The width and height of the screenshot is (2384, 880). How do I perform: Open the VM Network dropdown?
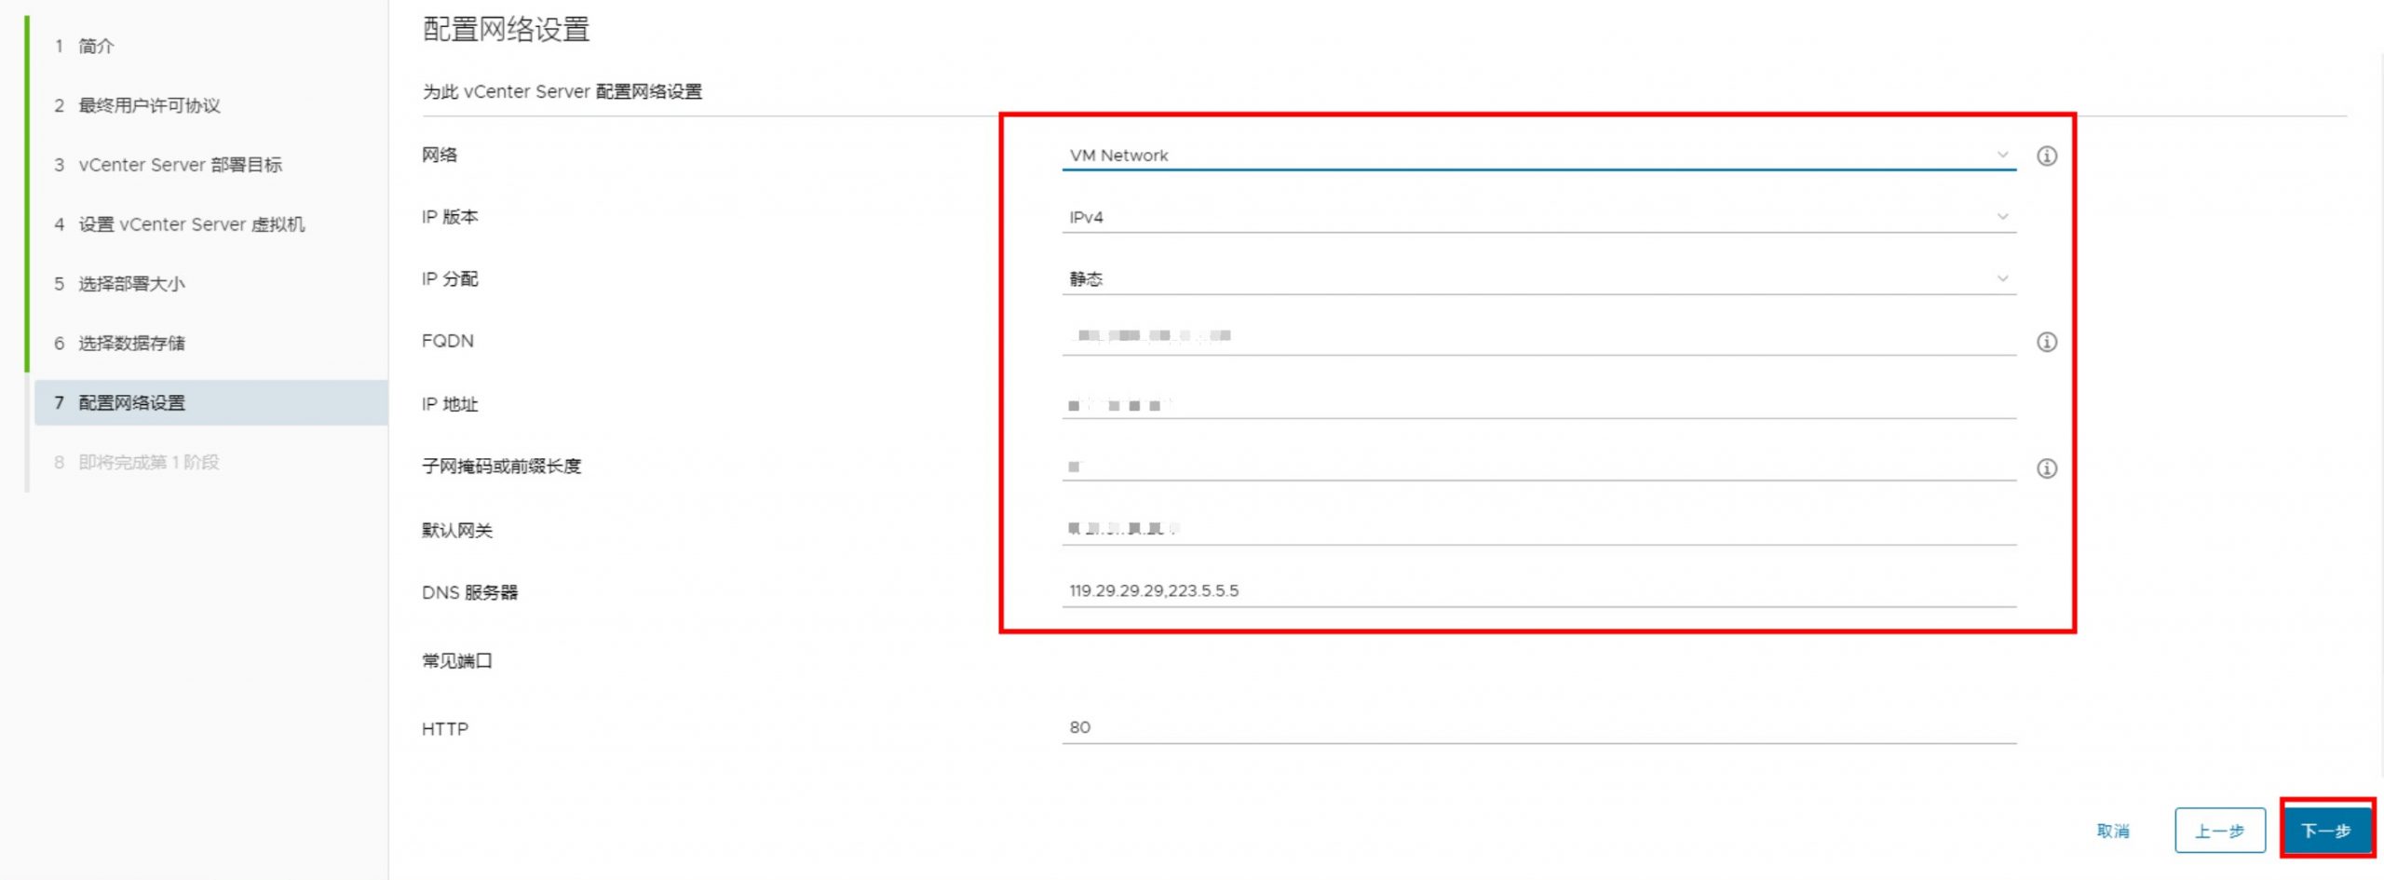pos(1537,156)
